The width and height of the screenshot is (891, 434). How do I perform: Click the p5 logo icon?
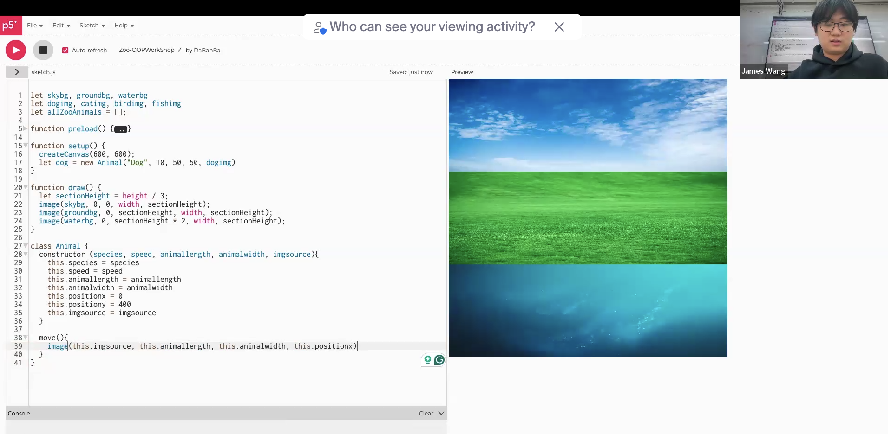[x=11, y=26]
